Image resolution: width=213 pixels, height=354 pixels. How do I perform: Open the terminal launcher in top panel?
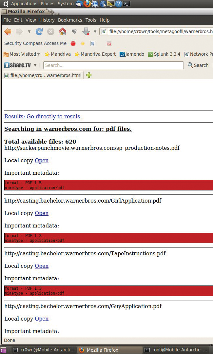[127, 4]
